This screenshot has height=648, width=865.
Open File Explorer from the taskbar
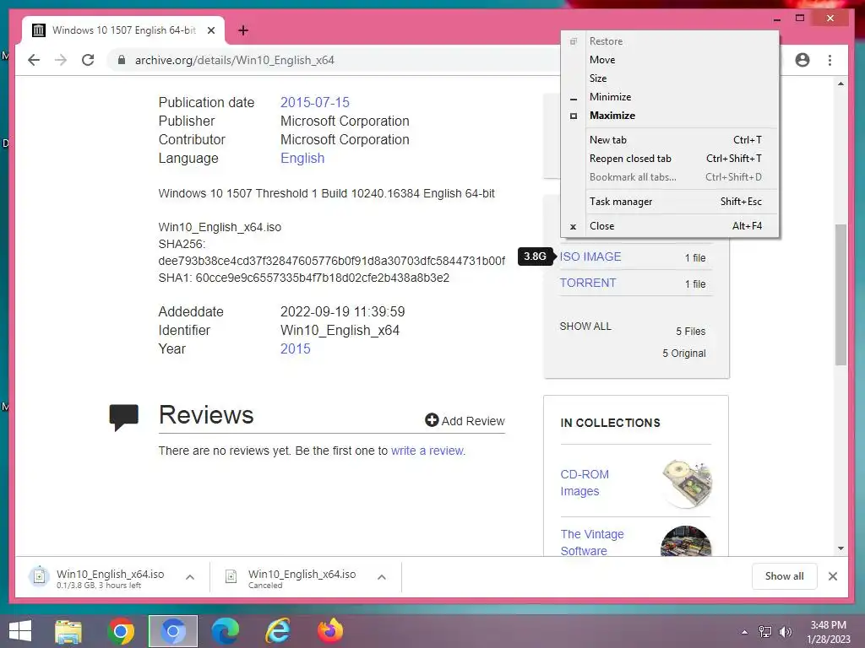tap(68, 631)
